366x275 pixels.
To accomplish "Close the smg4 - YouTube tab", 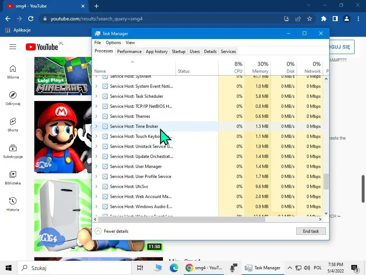I will click(x=83, y=6).
